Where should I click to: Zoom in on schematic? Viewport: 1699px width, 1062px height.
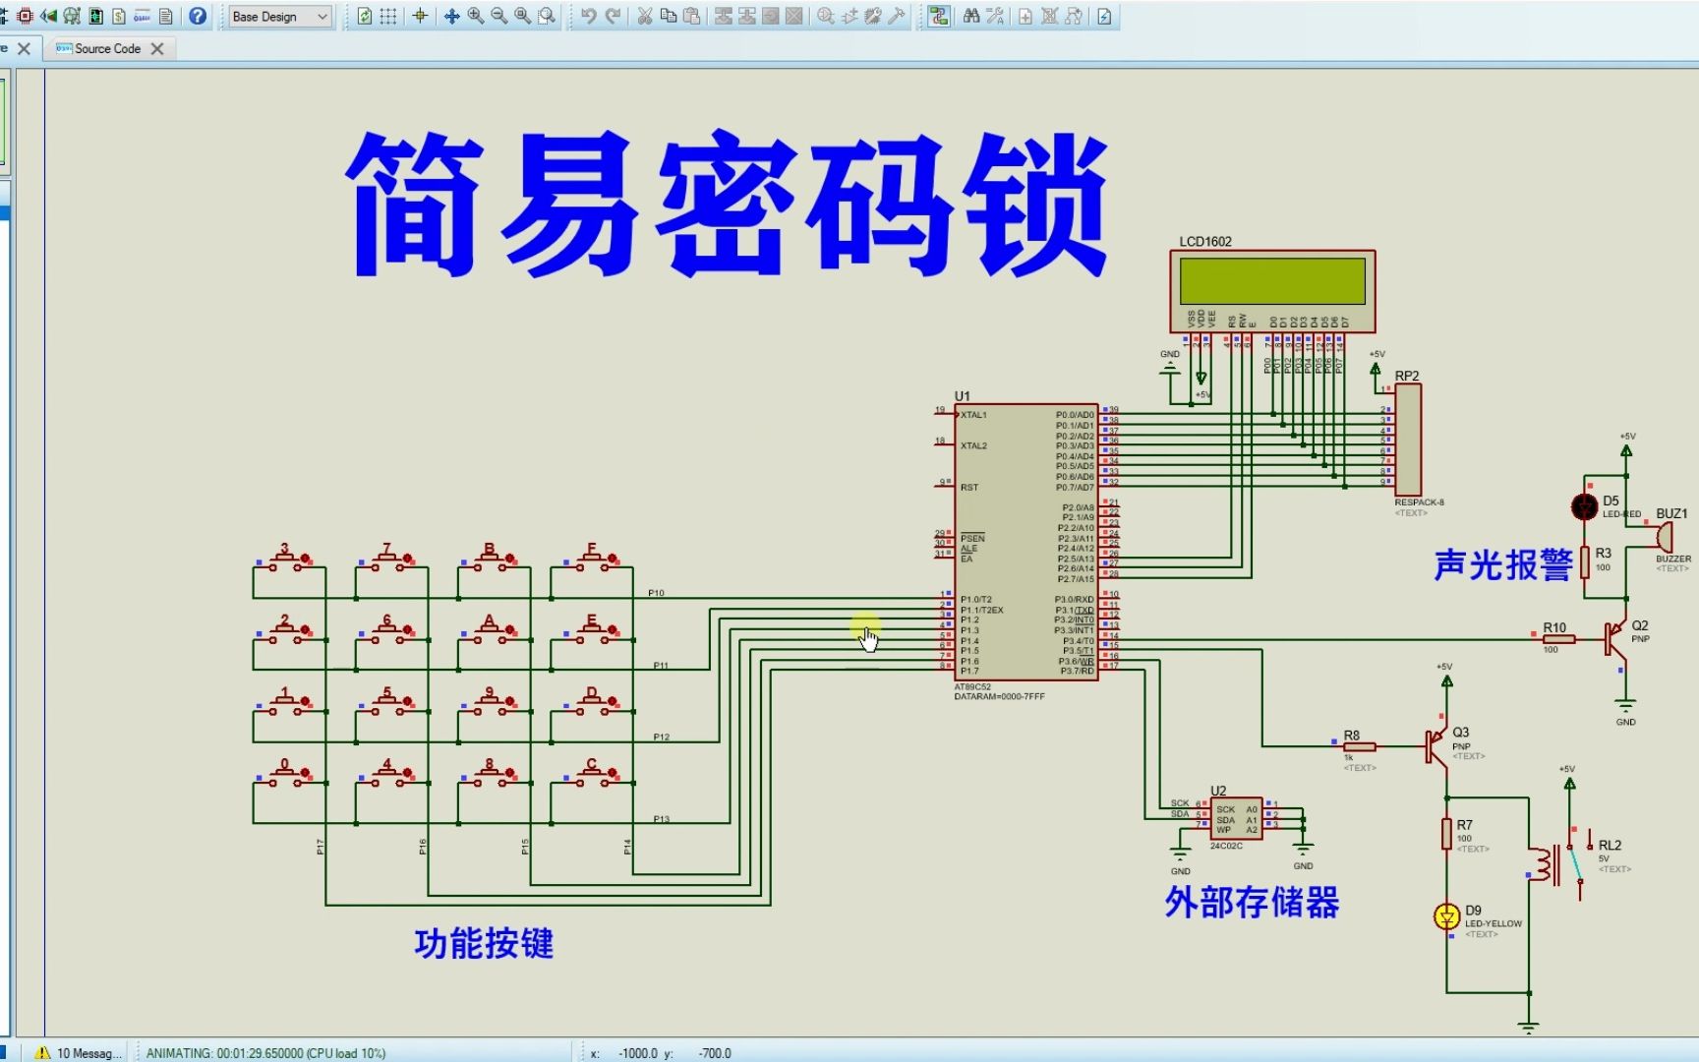click(476, 16)
